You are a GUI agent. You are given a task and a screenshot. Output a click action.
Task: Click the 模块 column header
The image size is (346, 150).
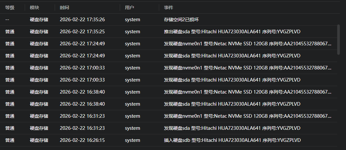click(x=35, y=7)
